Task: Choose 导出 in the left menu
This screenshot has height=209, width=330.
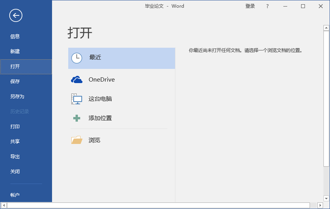Action: [15, 157]
